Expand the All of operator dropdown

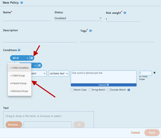(20, 58)
